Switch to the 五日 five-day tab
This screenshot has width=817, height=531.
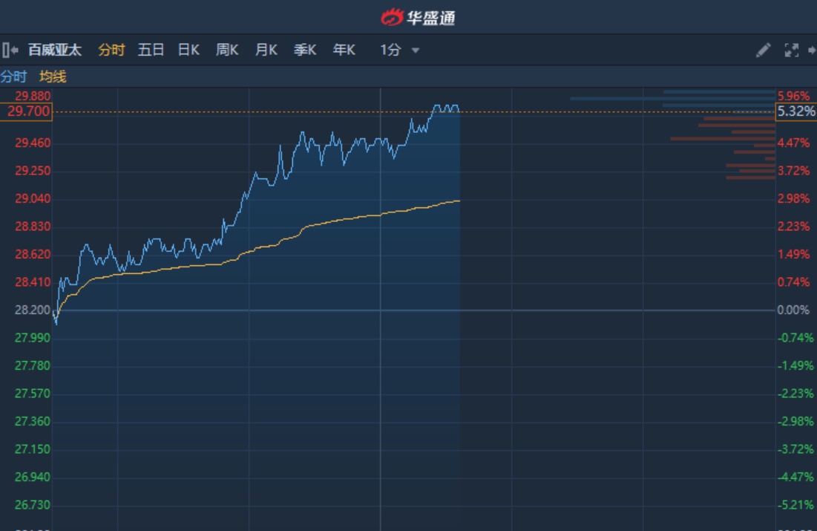[x=151, y=51]
